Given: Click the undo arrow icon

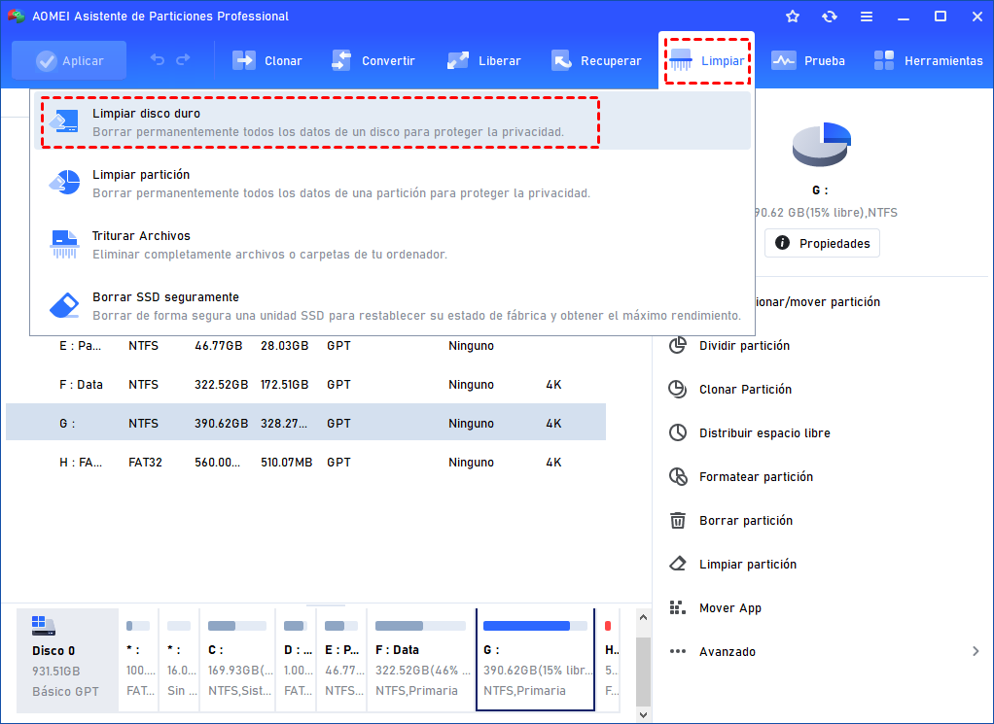Looking at the screenshot, I should point(158,60).
